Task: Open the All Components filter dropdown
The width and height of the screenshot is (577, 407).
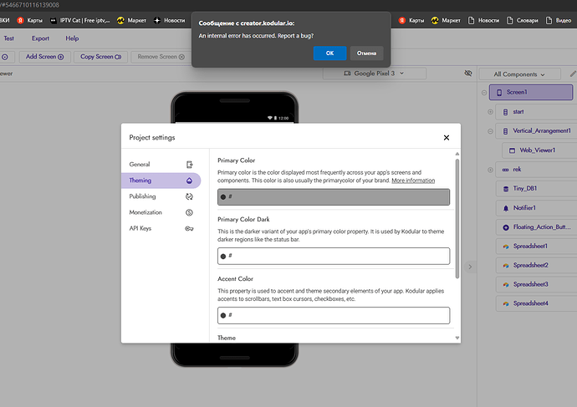Action: (519, 74)
